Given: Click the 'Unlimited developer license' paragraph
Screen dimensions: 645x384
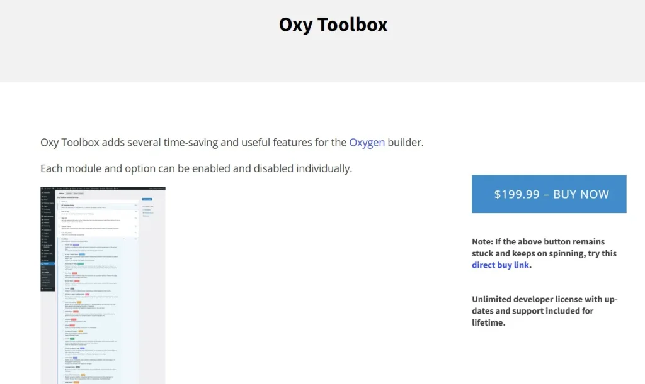Looking at the screenshot, I should coord(545,311).
